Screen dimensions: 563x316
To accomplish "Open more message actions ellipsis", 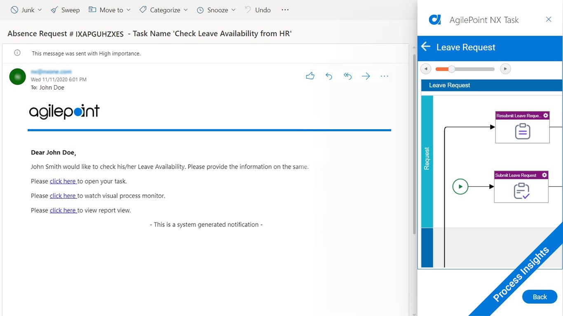I will tap(385, 76).
